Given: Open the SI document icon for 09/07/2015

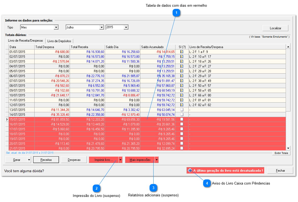Looking at the screenshot, I should [182, 90].
